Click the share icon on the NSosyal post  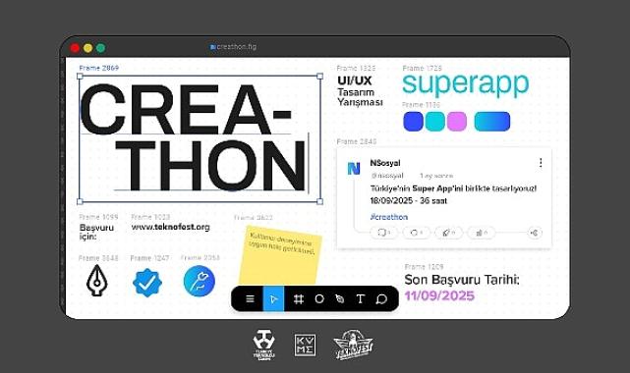(535, 233)
